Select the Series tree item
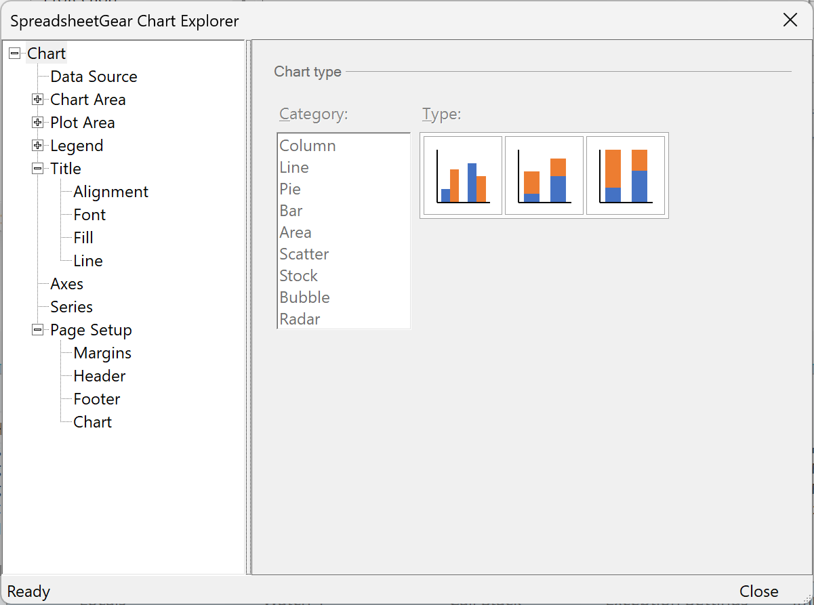Image resolution: width=814 pixels, height=605 pixels. tap(71, 307)
